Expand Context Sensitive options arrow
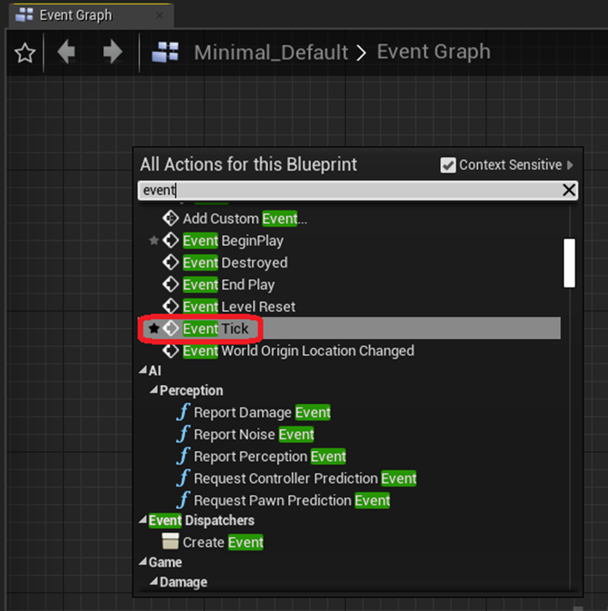 (570, 165)
